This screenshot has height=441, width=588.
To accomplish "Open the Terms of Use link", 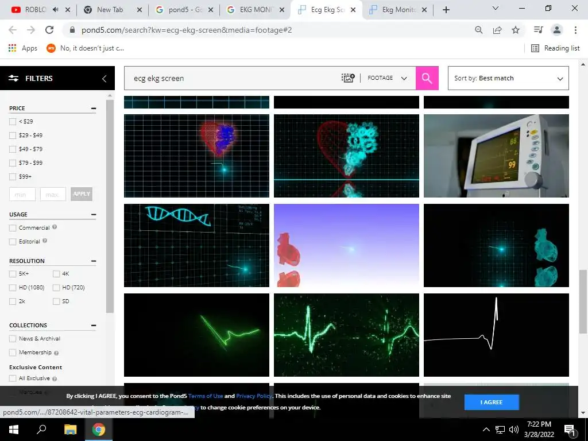I will point(206,396).
